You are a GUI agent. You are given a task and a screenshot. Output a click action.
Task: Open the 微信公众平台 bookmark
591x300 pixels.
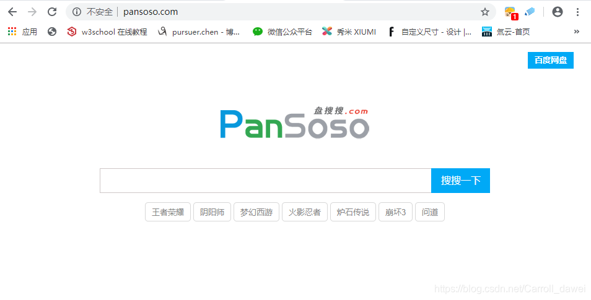point(282,32)
